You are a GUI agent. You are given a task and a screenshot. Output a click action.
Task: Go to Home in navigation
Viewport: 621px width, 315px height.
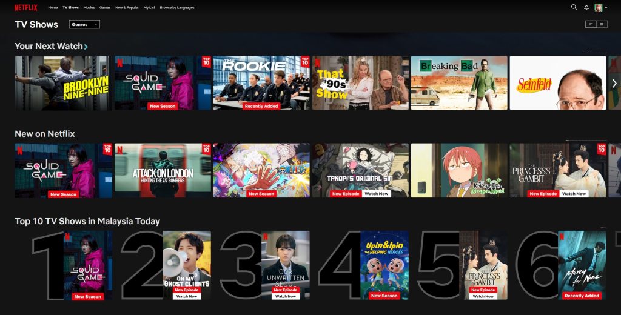tap(53, 7)
